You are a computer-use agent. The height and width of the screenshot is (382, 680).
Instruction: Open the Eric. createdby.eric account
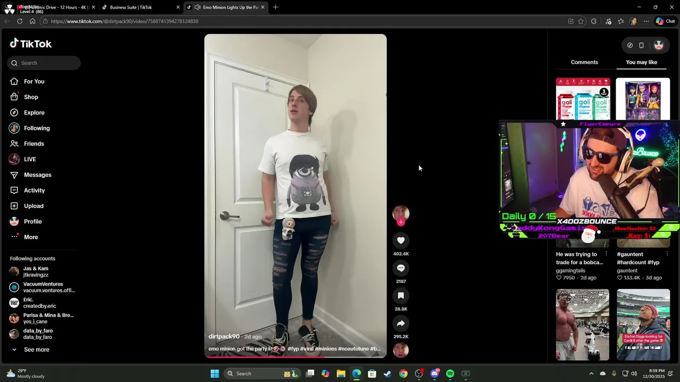[42, 303]
